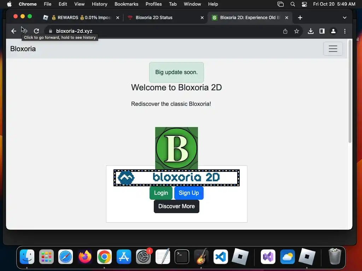This screenshot has height=271, width=362.
Task: Open Control Center in menu bar
Action: click(304, 4)
